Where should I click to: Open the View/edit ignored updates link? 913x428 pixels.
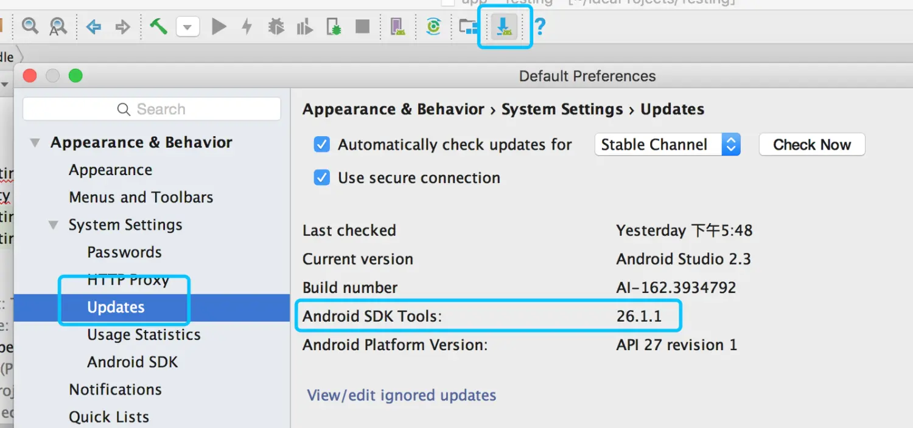tap(402, 395)
